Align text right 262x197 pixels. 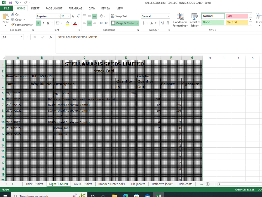(94, 23)
